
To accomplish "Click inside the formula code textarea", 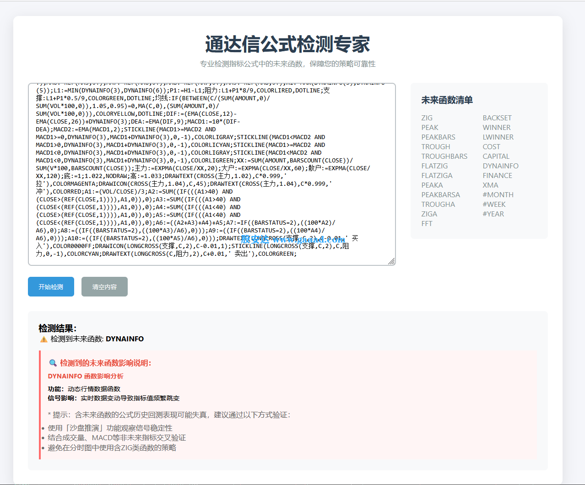I will coord(212,174).
